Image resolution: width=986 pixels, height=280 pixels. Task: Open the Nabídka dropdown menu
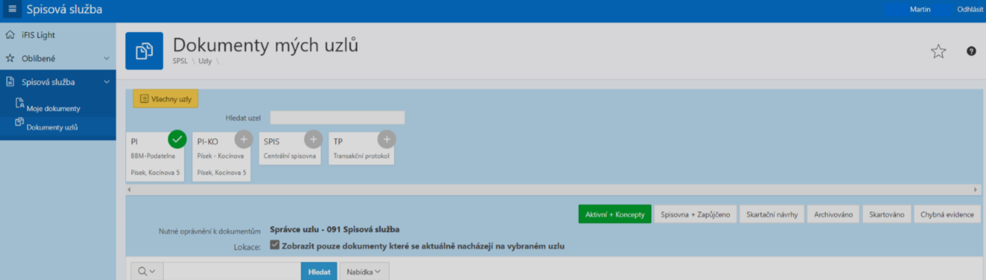point(364,272)
